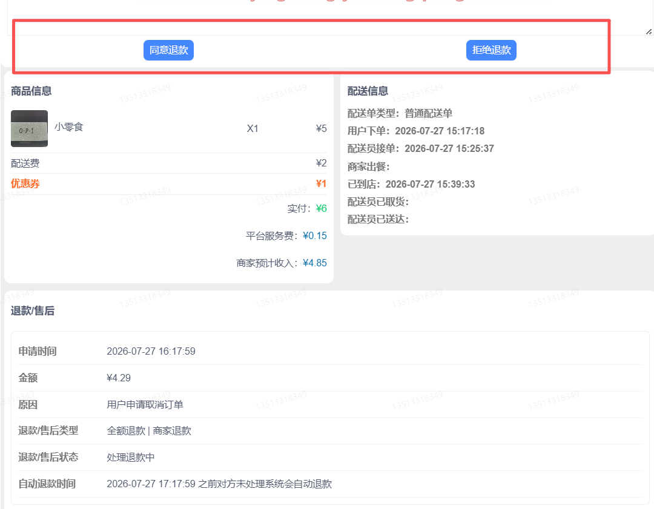
Task: Click the 平台服务费 value ¥0.15
Action: tap(315, 235)
